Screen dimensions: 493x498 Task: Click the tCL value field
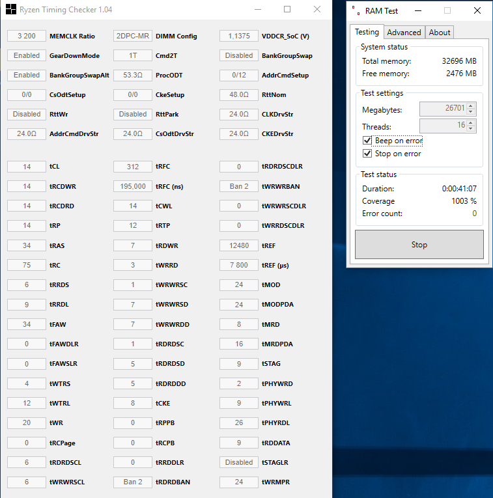point(27,167)
